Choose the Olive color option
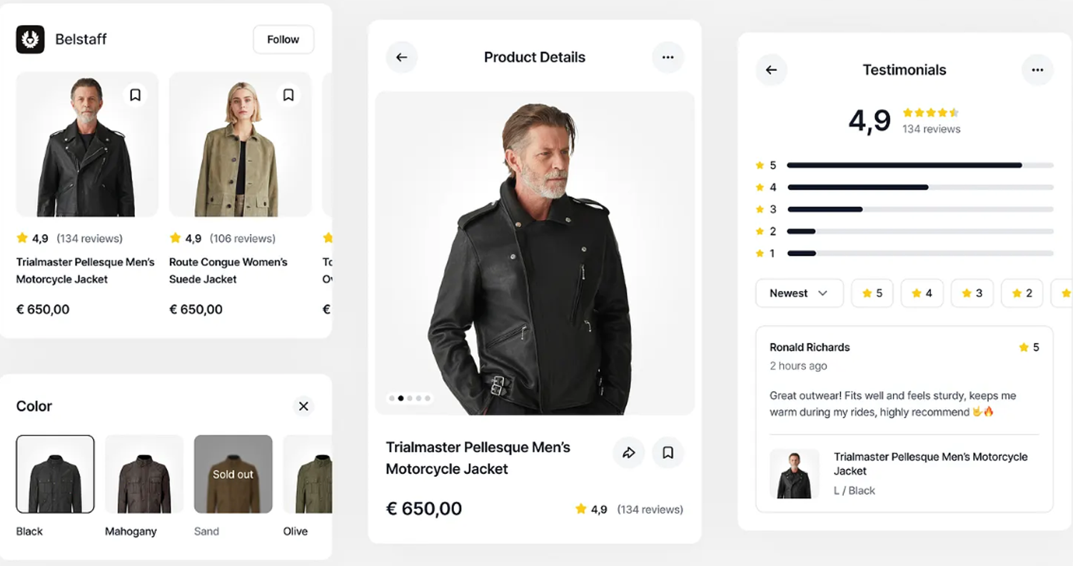The image size is (1073, 566). (x=307, y=474)
